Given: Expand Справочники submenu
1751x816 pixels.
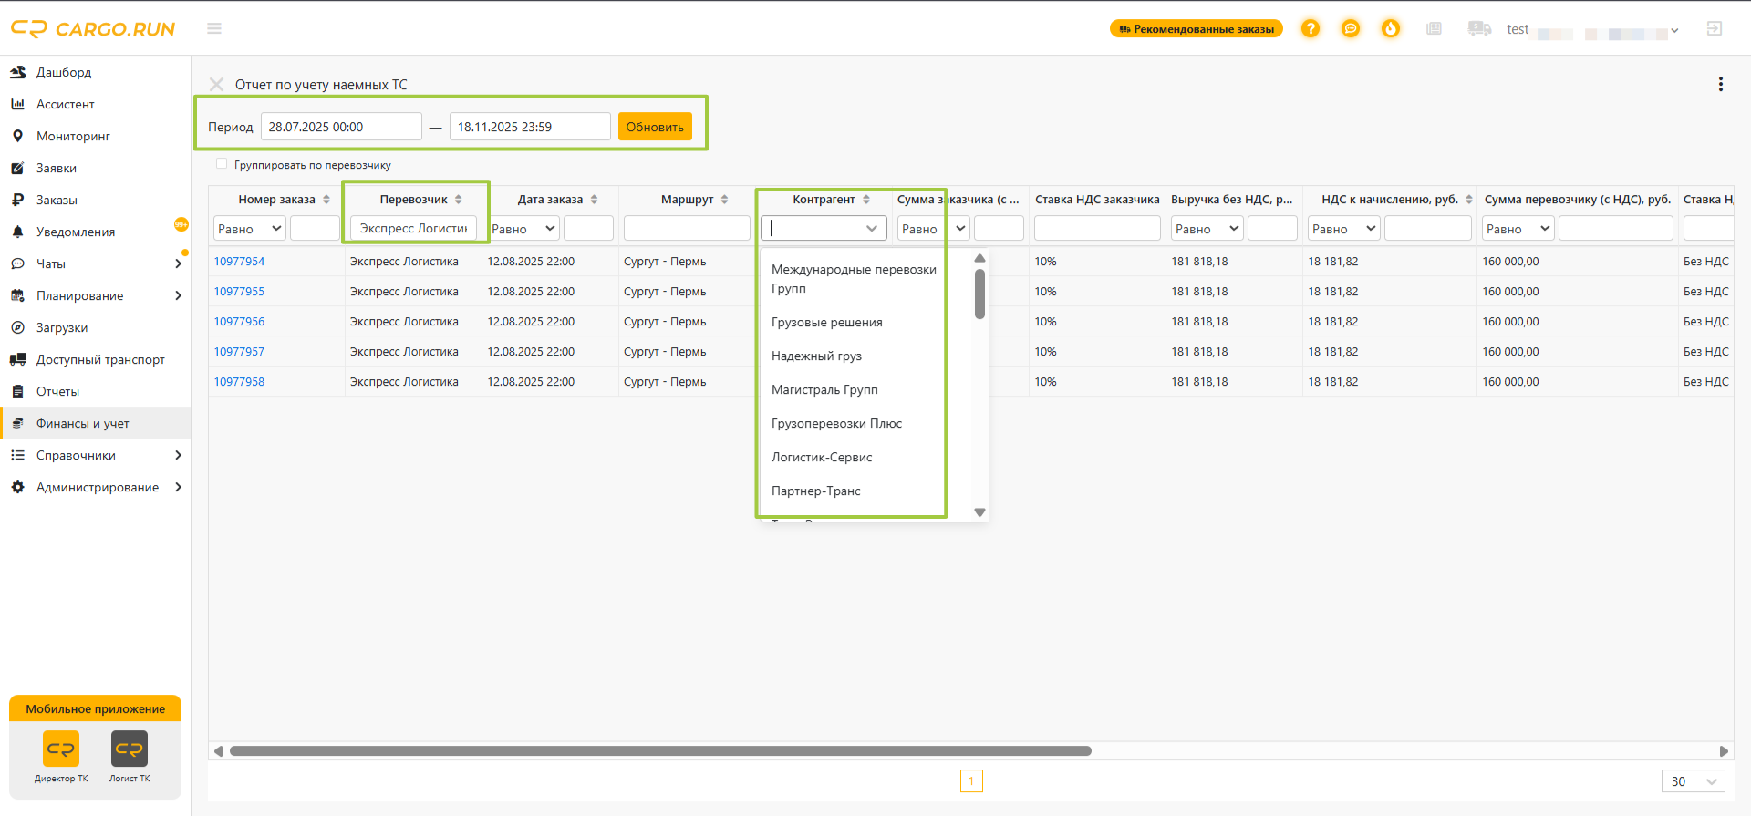Looking at the screenshot, I should coord(178,455).
